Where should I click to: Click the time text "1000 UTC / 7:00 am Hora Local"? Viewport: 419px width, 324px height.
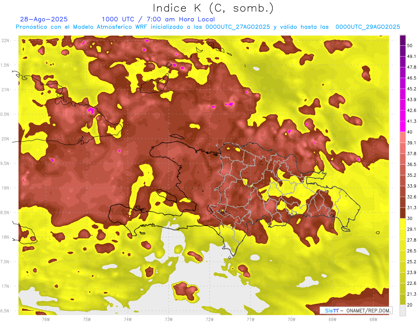tap(158, 19)
